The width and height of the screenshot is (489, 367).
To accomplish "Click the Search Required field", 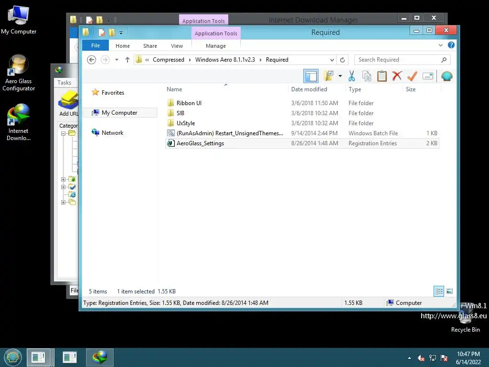I will click(x=402, y=60).
